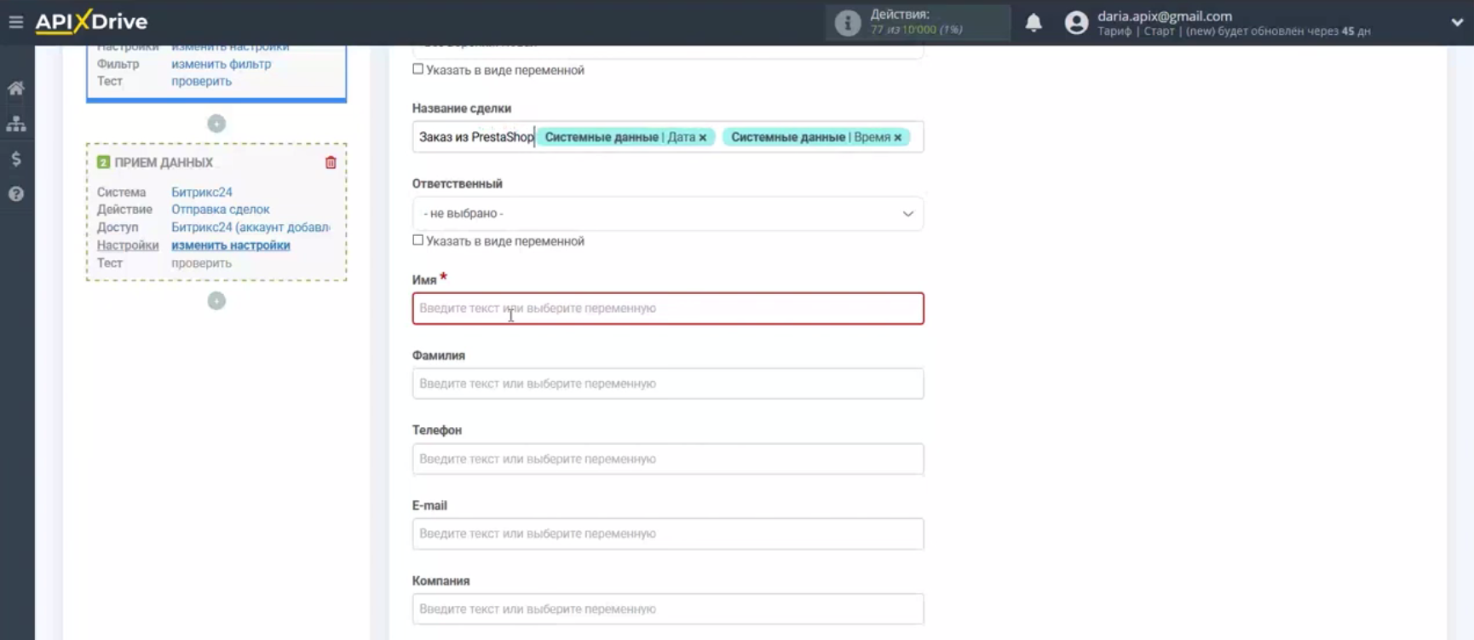
Task: Delete the Прием данных block
Action: tap(331, 163)
